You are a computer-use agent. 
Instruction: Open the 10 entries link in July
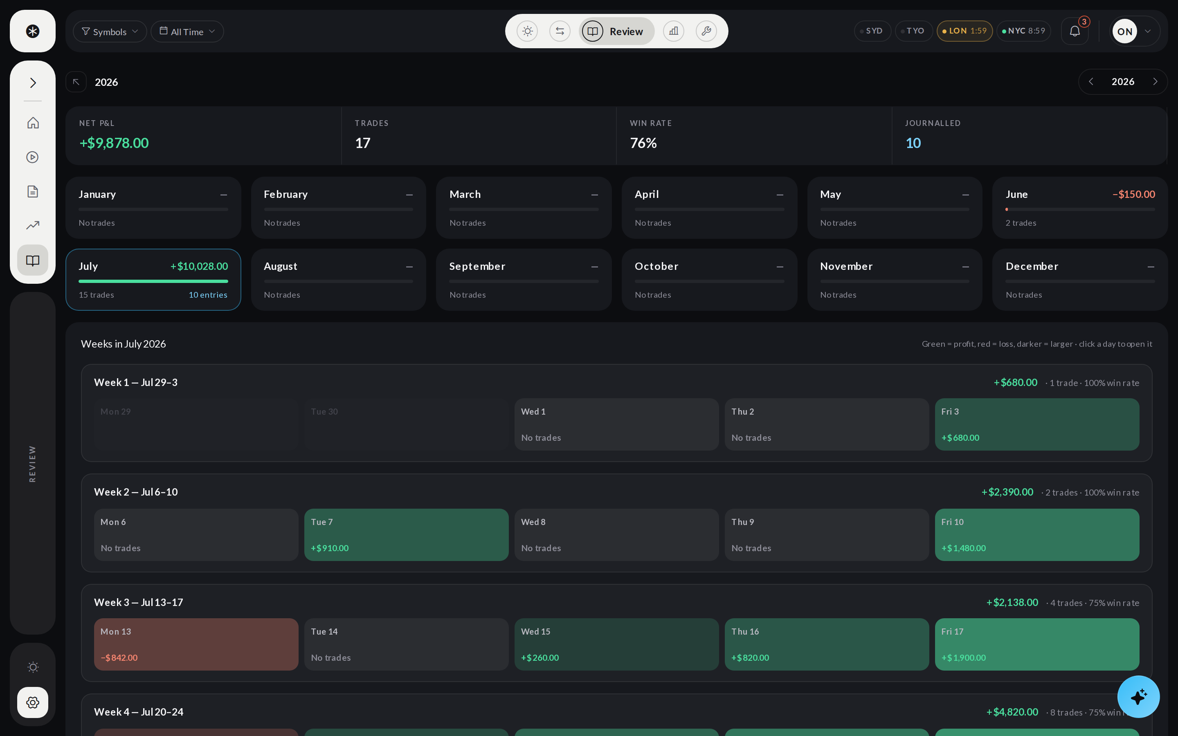click(x=208, y=295)
